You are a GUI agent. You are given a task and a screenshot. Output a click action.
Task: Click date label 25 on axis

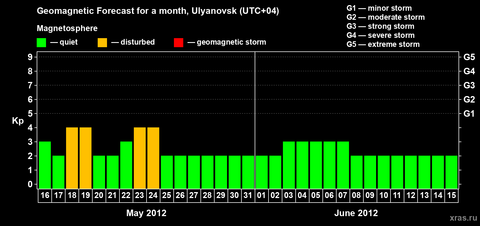167,195
